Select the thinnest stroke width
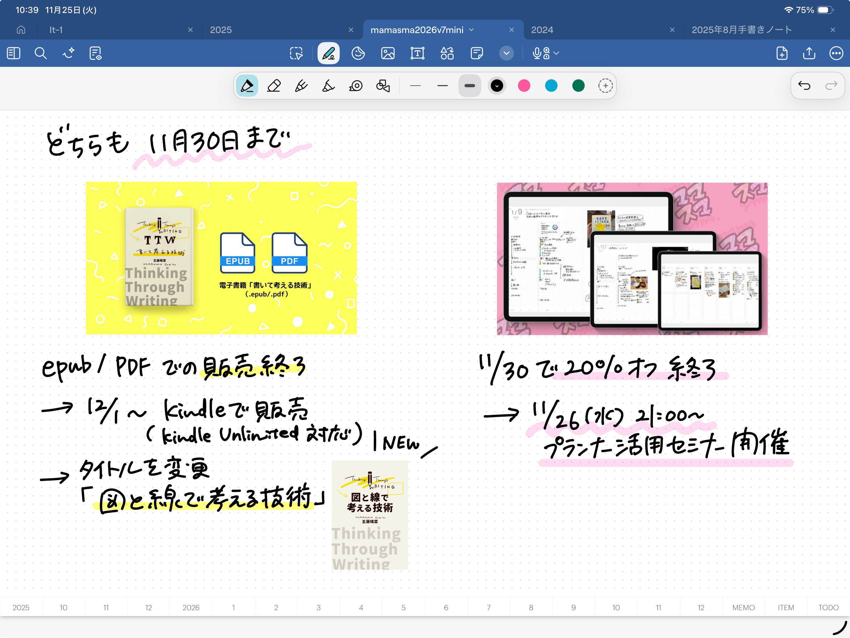Viewport: 850px width, 638px height. point(415,86)
